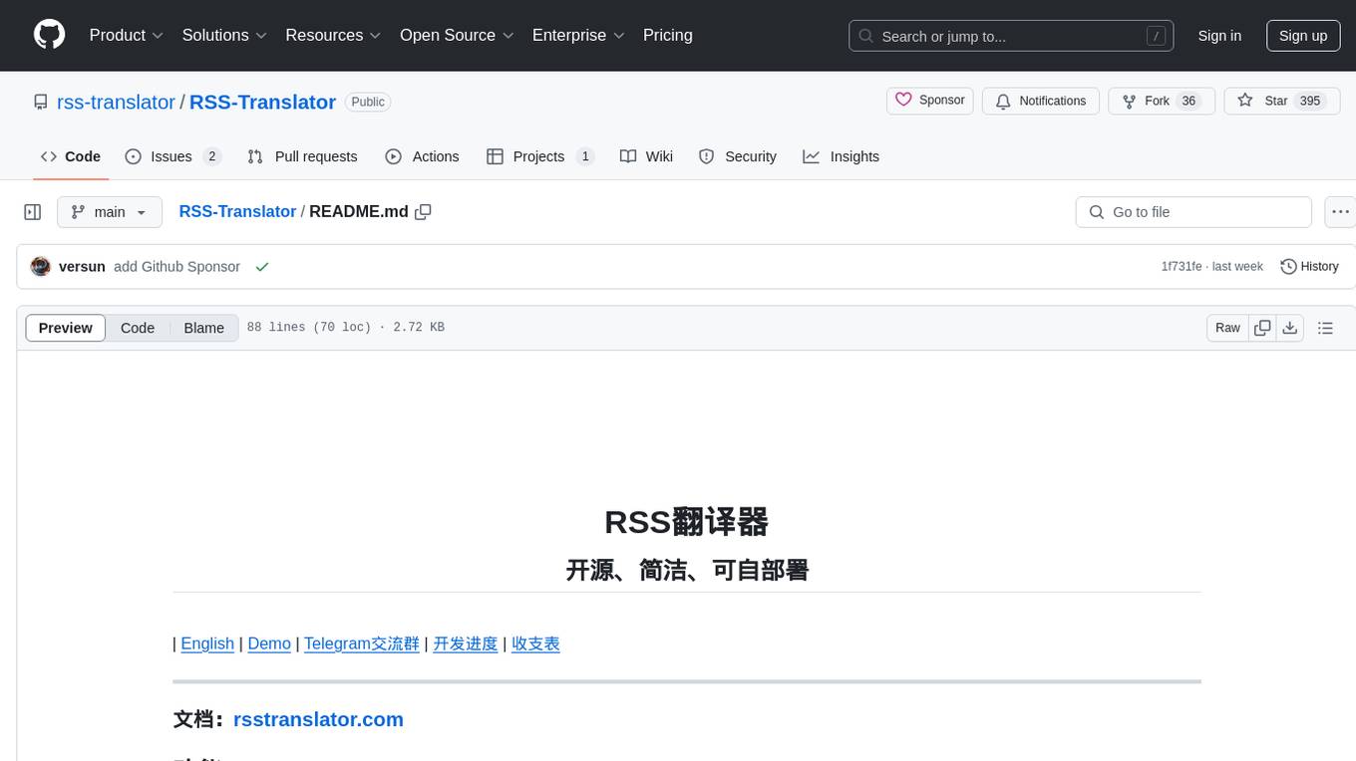The width and height of the screenshot is (1356, 761).
Task: Open RSS-Translator breadcrumb folder
Action: 237,211
